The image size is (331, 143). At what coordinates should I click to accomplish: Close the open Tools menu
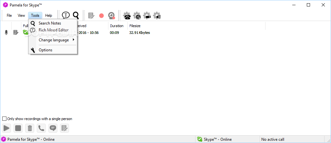coord(35,15)
